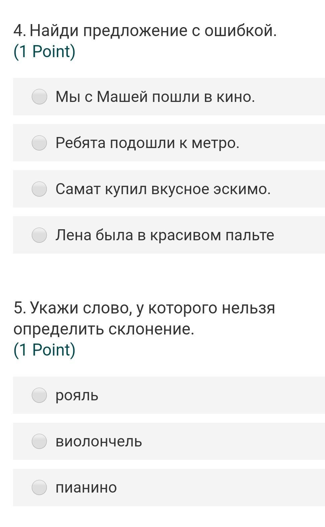
Task: Mark the 'Самат купил вкусное эскимо' radio button
Action: 39,189
